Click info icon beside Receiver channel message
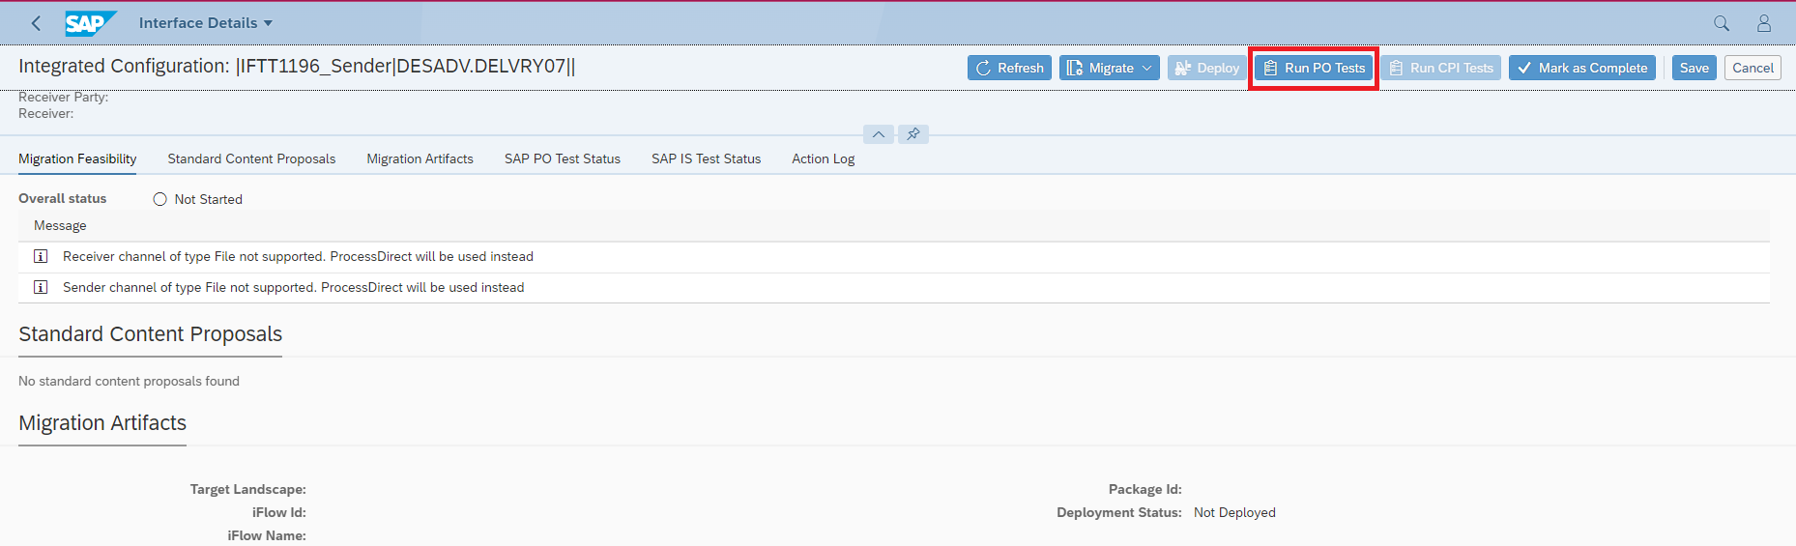Screen dimensions: 1796x546 pyautogui.click(x=41, y=256)
